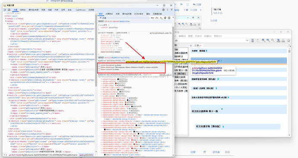The width and height of the screenshot is (298, 158).
Task: Expand 日本人名地名 dictionary article
Action: 228,97
